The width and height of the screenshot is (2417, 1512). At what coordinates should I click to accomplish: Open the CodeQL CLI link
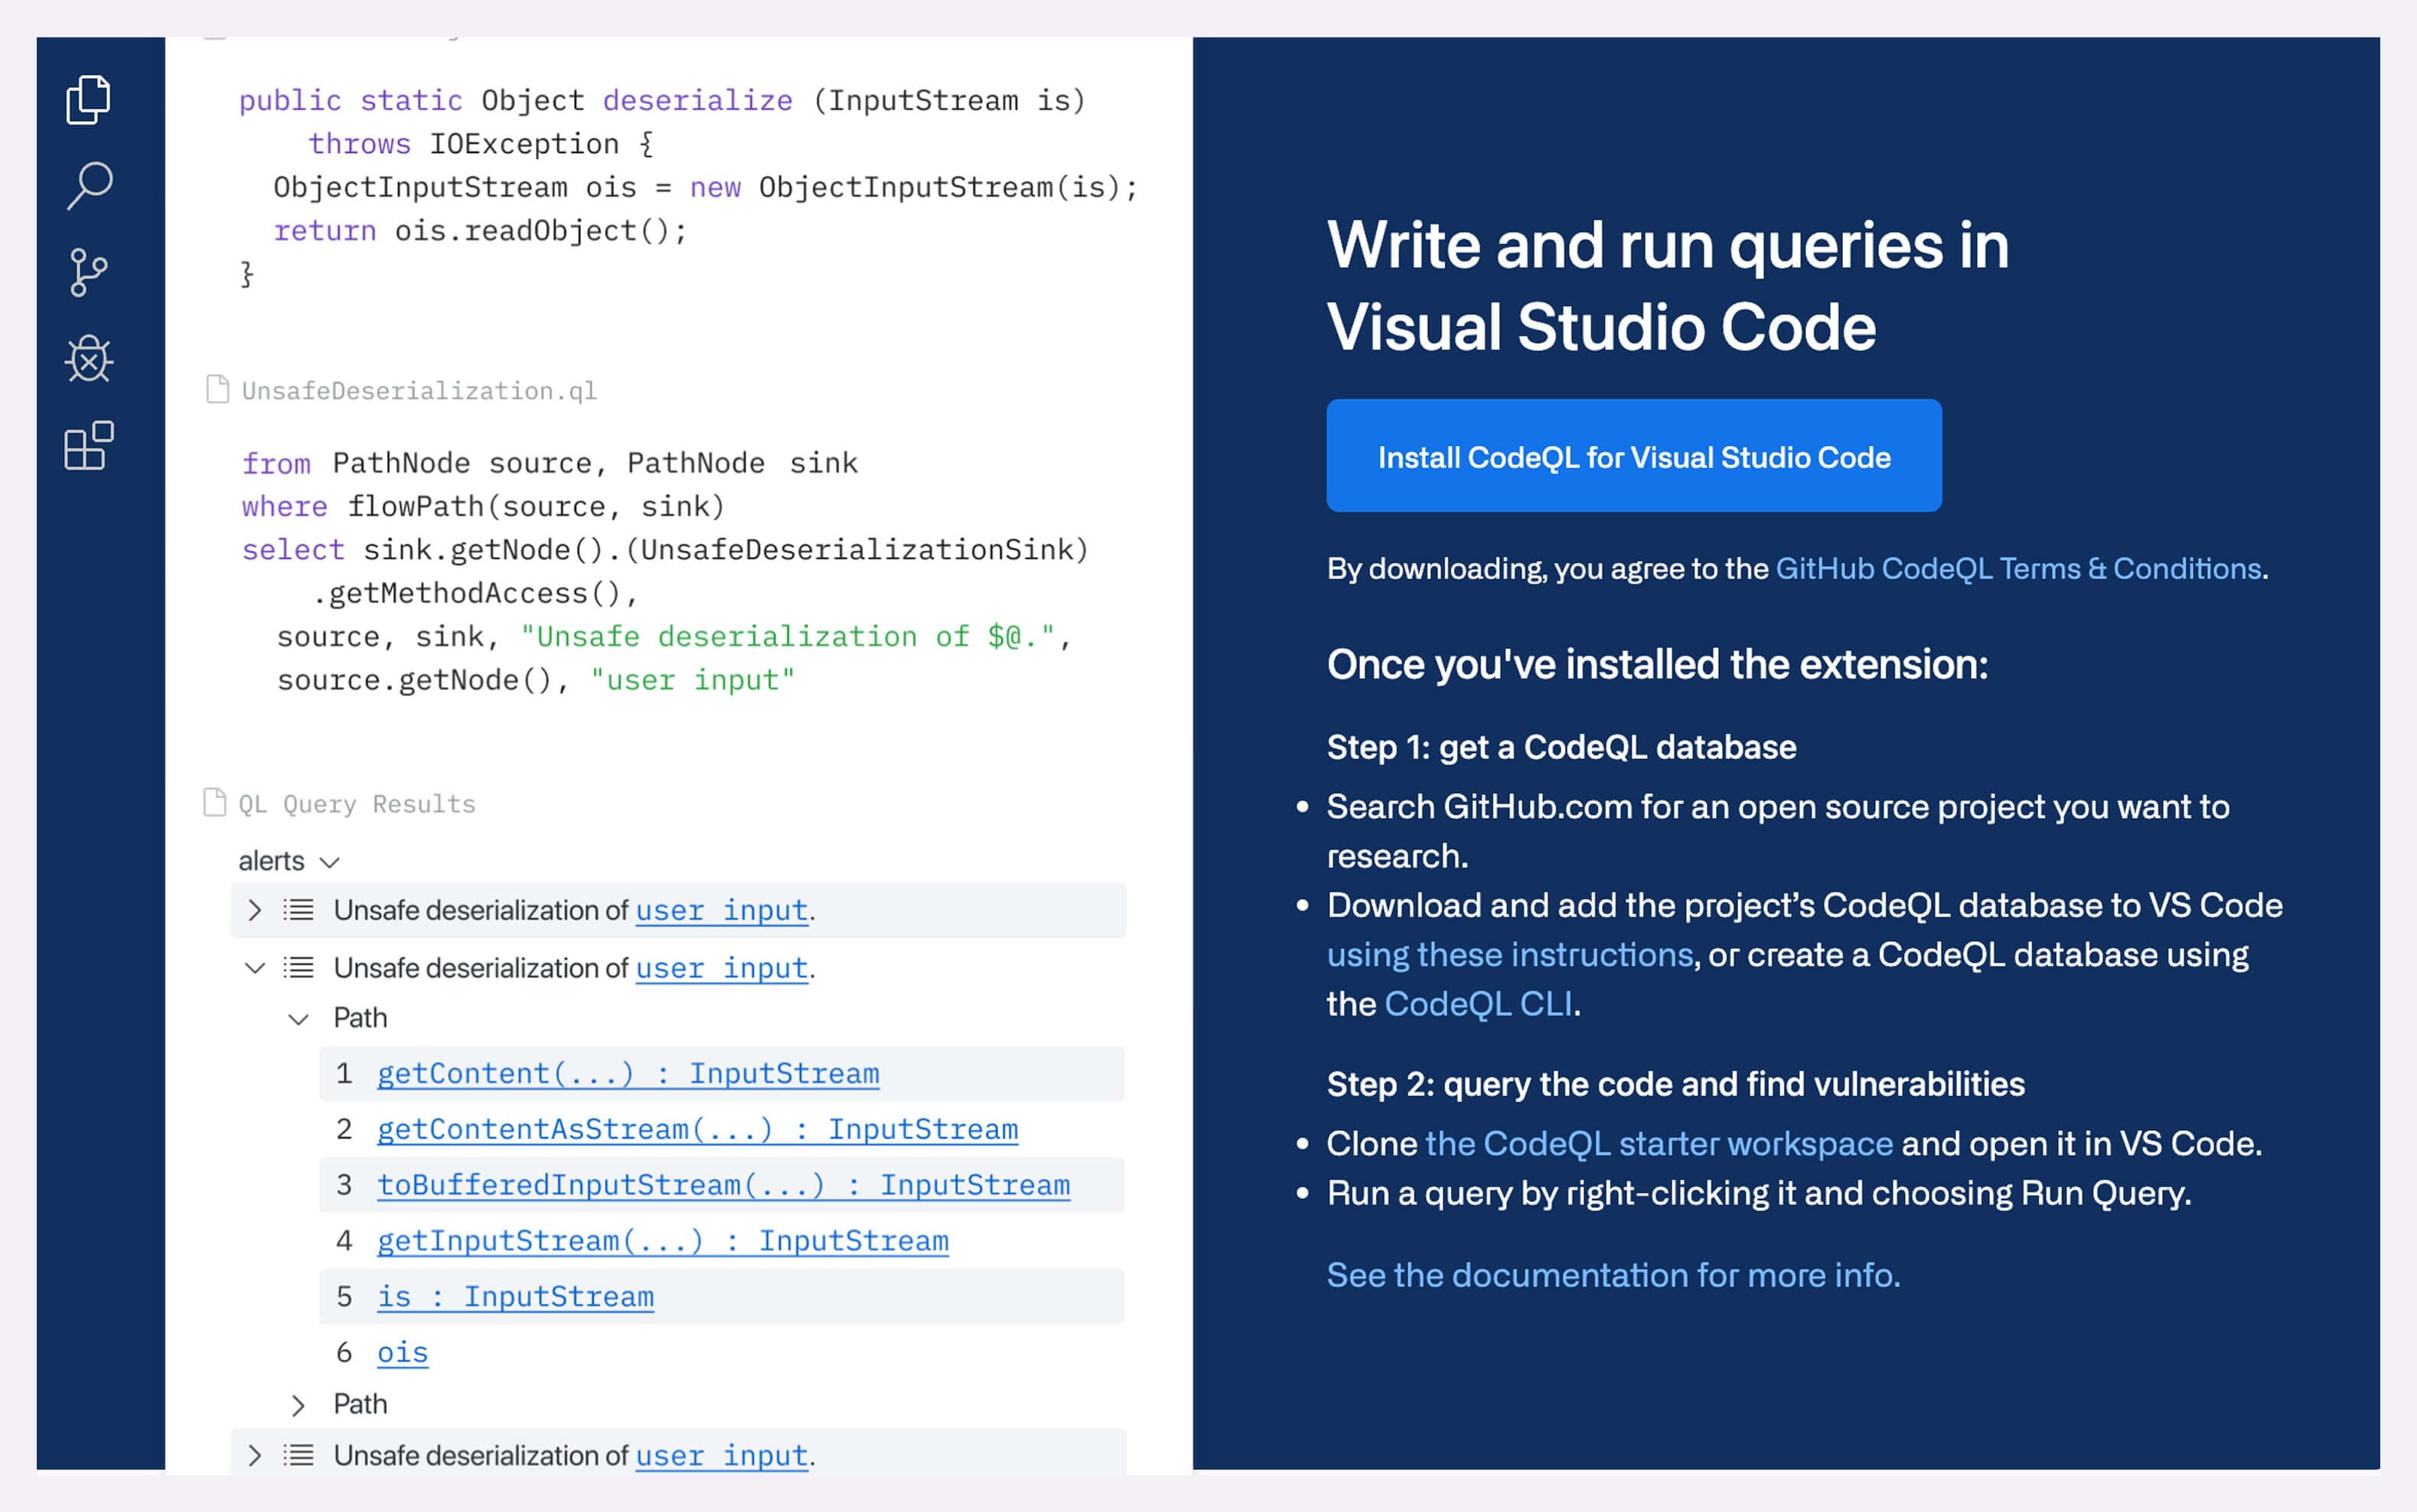click(x=1478, y=1003)
